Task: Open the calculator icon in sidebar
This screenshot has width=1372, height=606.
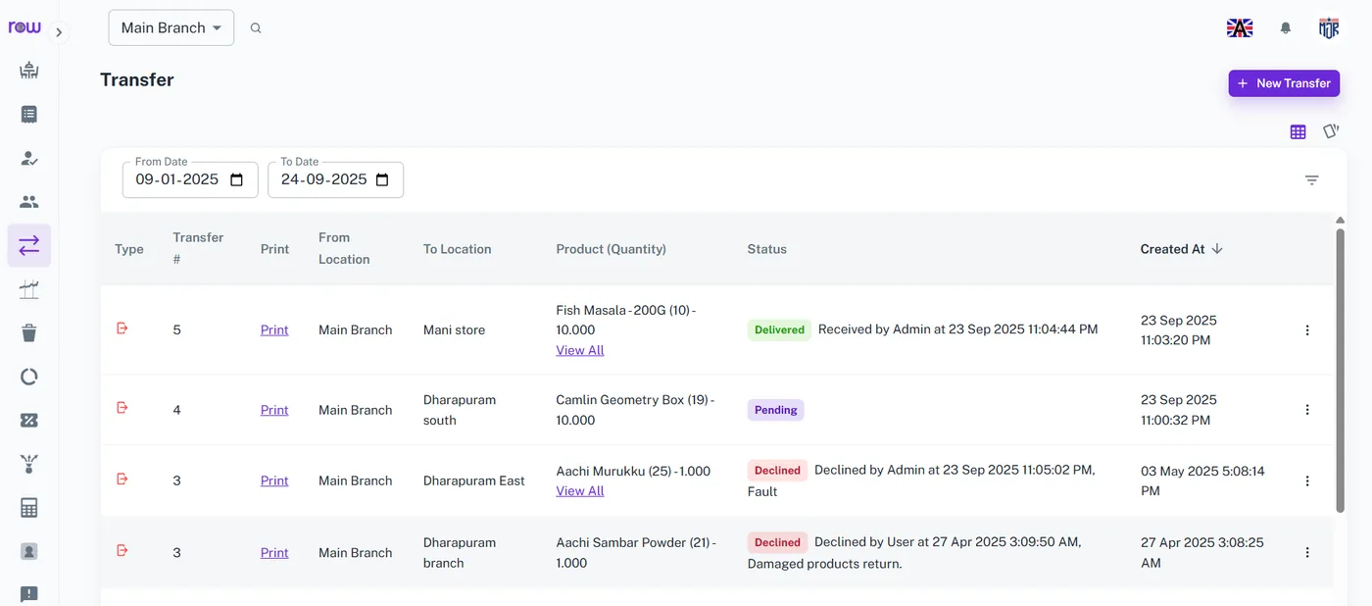Action: 29,508
